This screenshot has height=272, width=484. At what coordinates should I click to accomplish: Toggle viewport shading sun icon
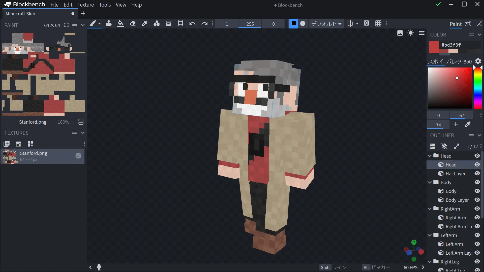point(411,33)
